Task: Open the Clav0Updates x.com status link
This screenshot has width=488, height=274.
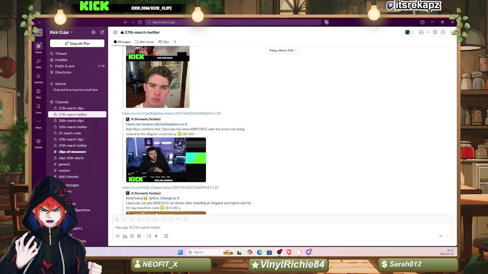Action: [172, 113]
